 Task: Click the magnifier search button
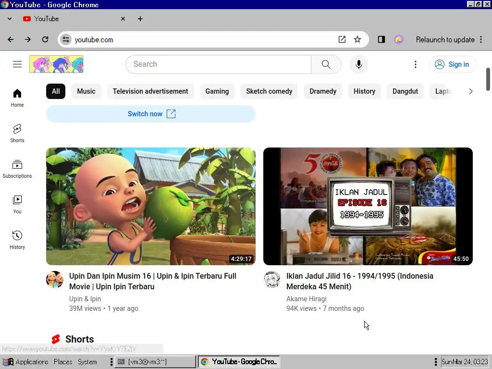click(x=326, y=64)
